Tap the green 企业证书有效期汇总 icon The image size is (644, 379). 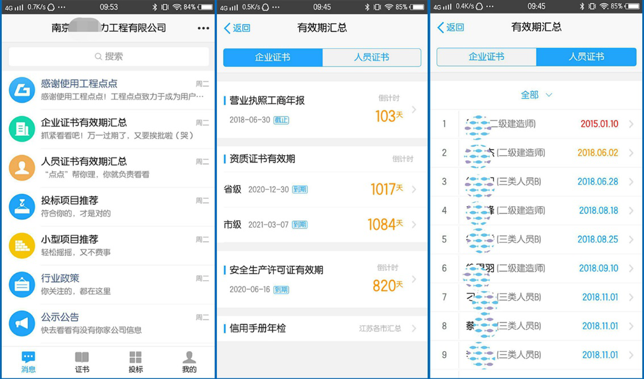[22, 129]
